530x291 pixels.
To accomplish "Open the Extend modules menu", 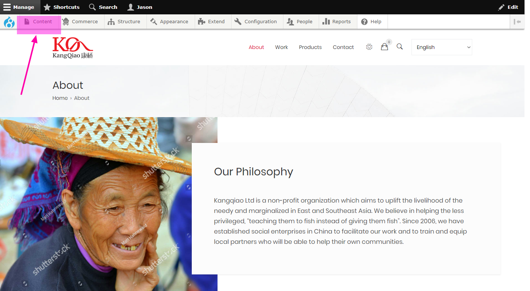I will point(212,22).
